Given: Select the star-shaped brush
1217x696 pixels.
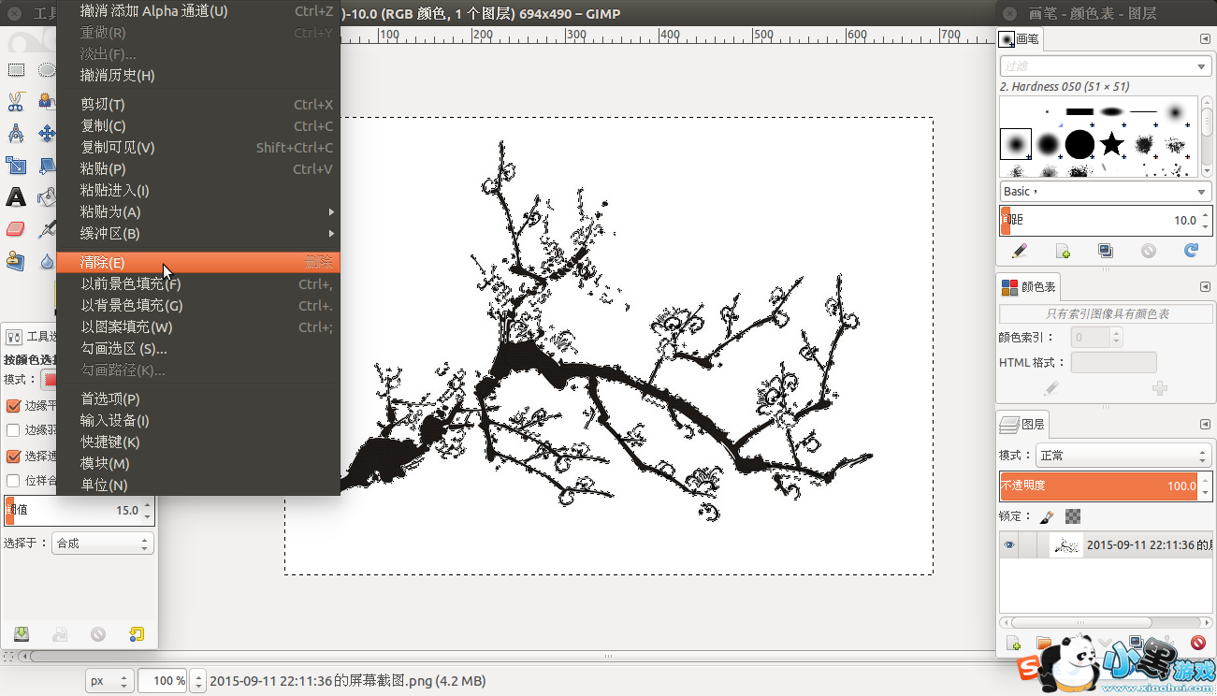Looking at the screenshot, I should [1111, 143].
